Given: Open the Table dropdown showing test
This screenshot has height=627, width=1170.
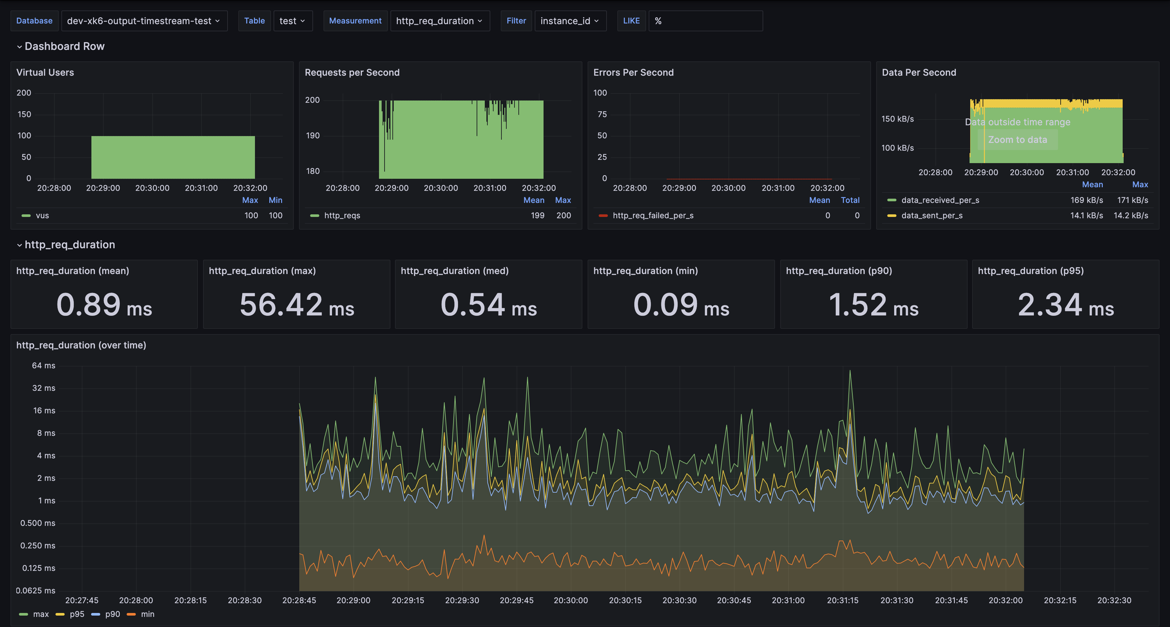Looking at the screenshot, I should 292,21.
